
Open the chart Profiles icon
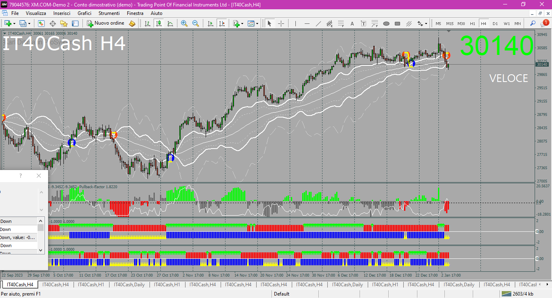[x=23, y=23]
